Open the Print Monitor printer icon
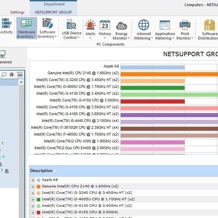218x218 pixels. coord(185,25)
